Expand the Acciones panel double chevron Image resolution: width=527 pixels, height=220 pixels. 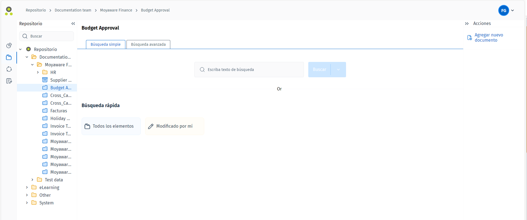click(467, 24)
